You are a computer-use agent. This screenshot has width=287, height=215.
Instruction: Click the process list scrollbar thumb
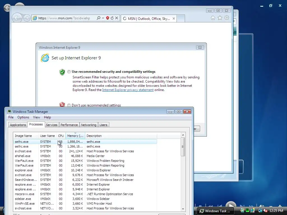(x=183, y=147)
